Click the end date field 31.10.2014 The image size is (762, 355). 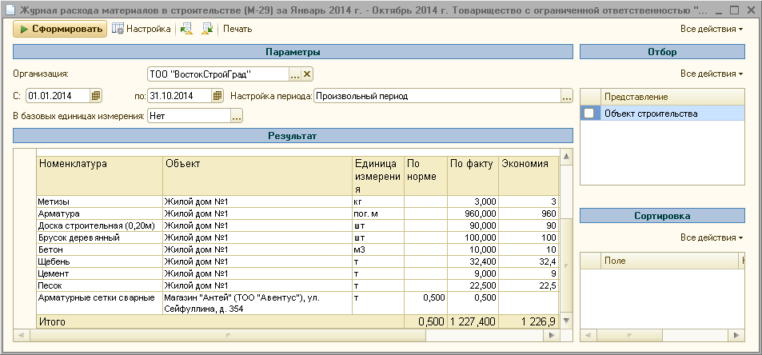tap(179, 96)
